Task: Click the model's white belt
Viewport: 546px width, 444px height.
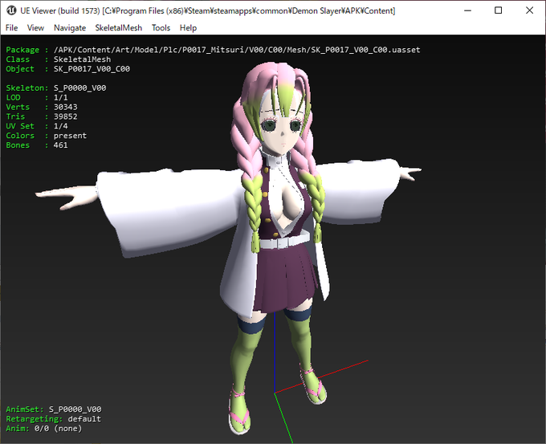Action: (x=285, y=241)
